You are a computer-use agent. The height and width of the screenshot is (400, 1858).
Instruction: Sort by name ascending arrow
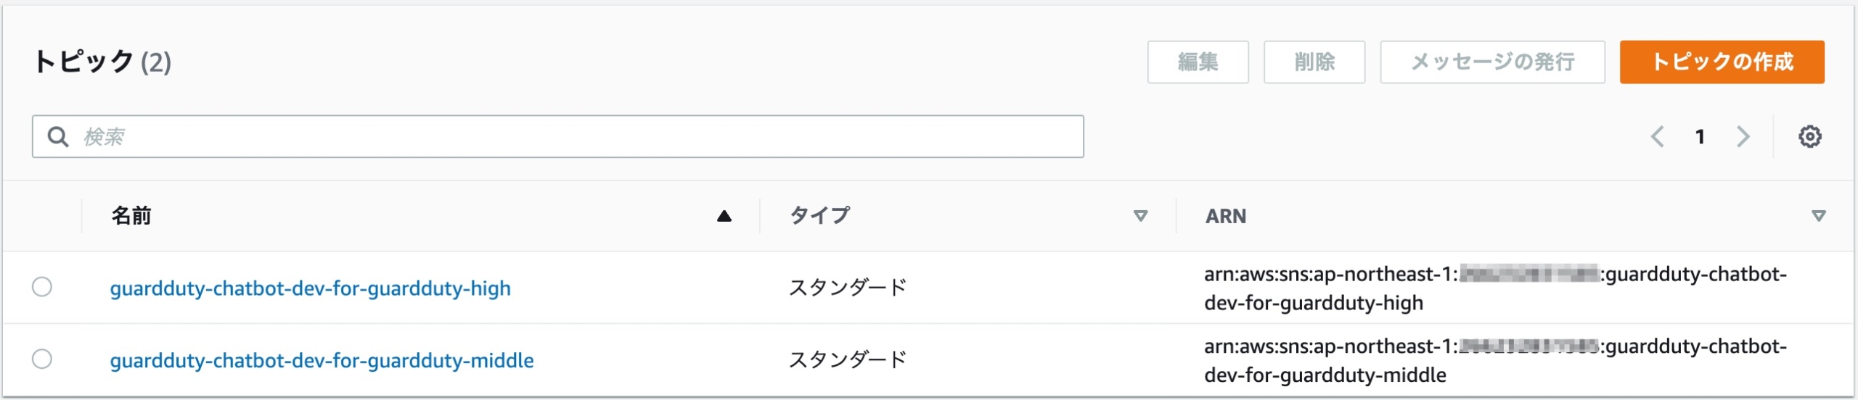pyautogui.click(x=724, y=216)
